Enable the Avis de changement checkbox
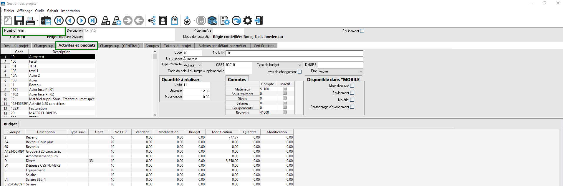 300,72
